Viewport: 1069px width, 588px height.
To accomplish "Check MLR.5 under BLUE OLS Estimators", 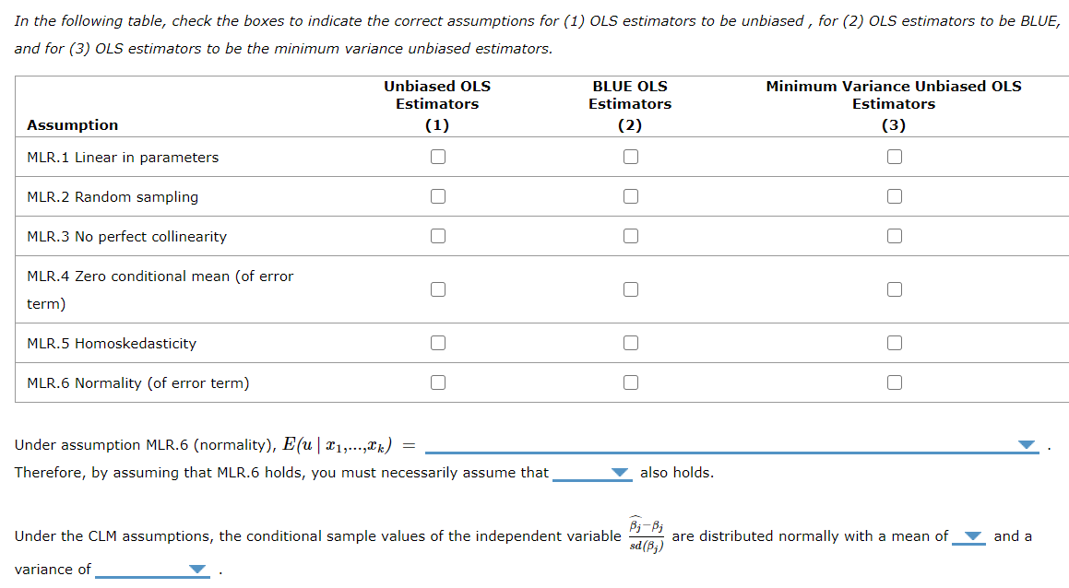I will [630, 342].
